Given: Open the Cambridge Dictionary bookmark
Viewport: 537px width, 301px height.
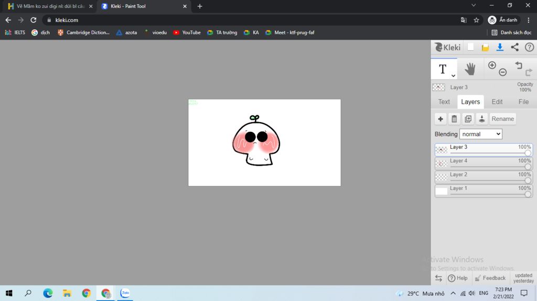Looking at the screenshot, I should tap(83, 32).
